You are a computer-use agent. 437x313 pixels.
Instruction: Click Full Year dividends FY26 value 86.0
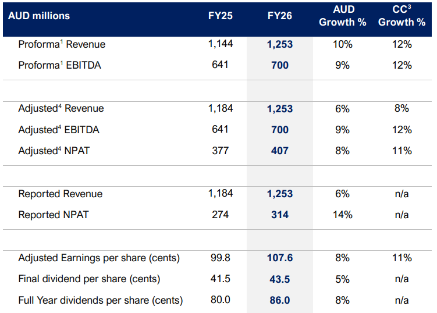(x=280, y=300)
